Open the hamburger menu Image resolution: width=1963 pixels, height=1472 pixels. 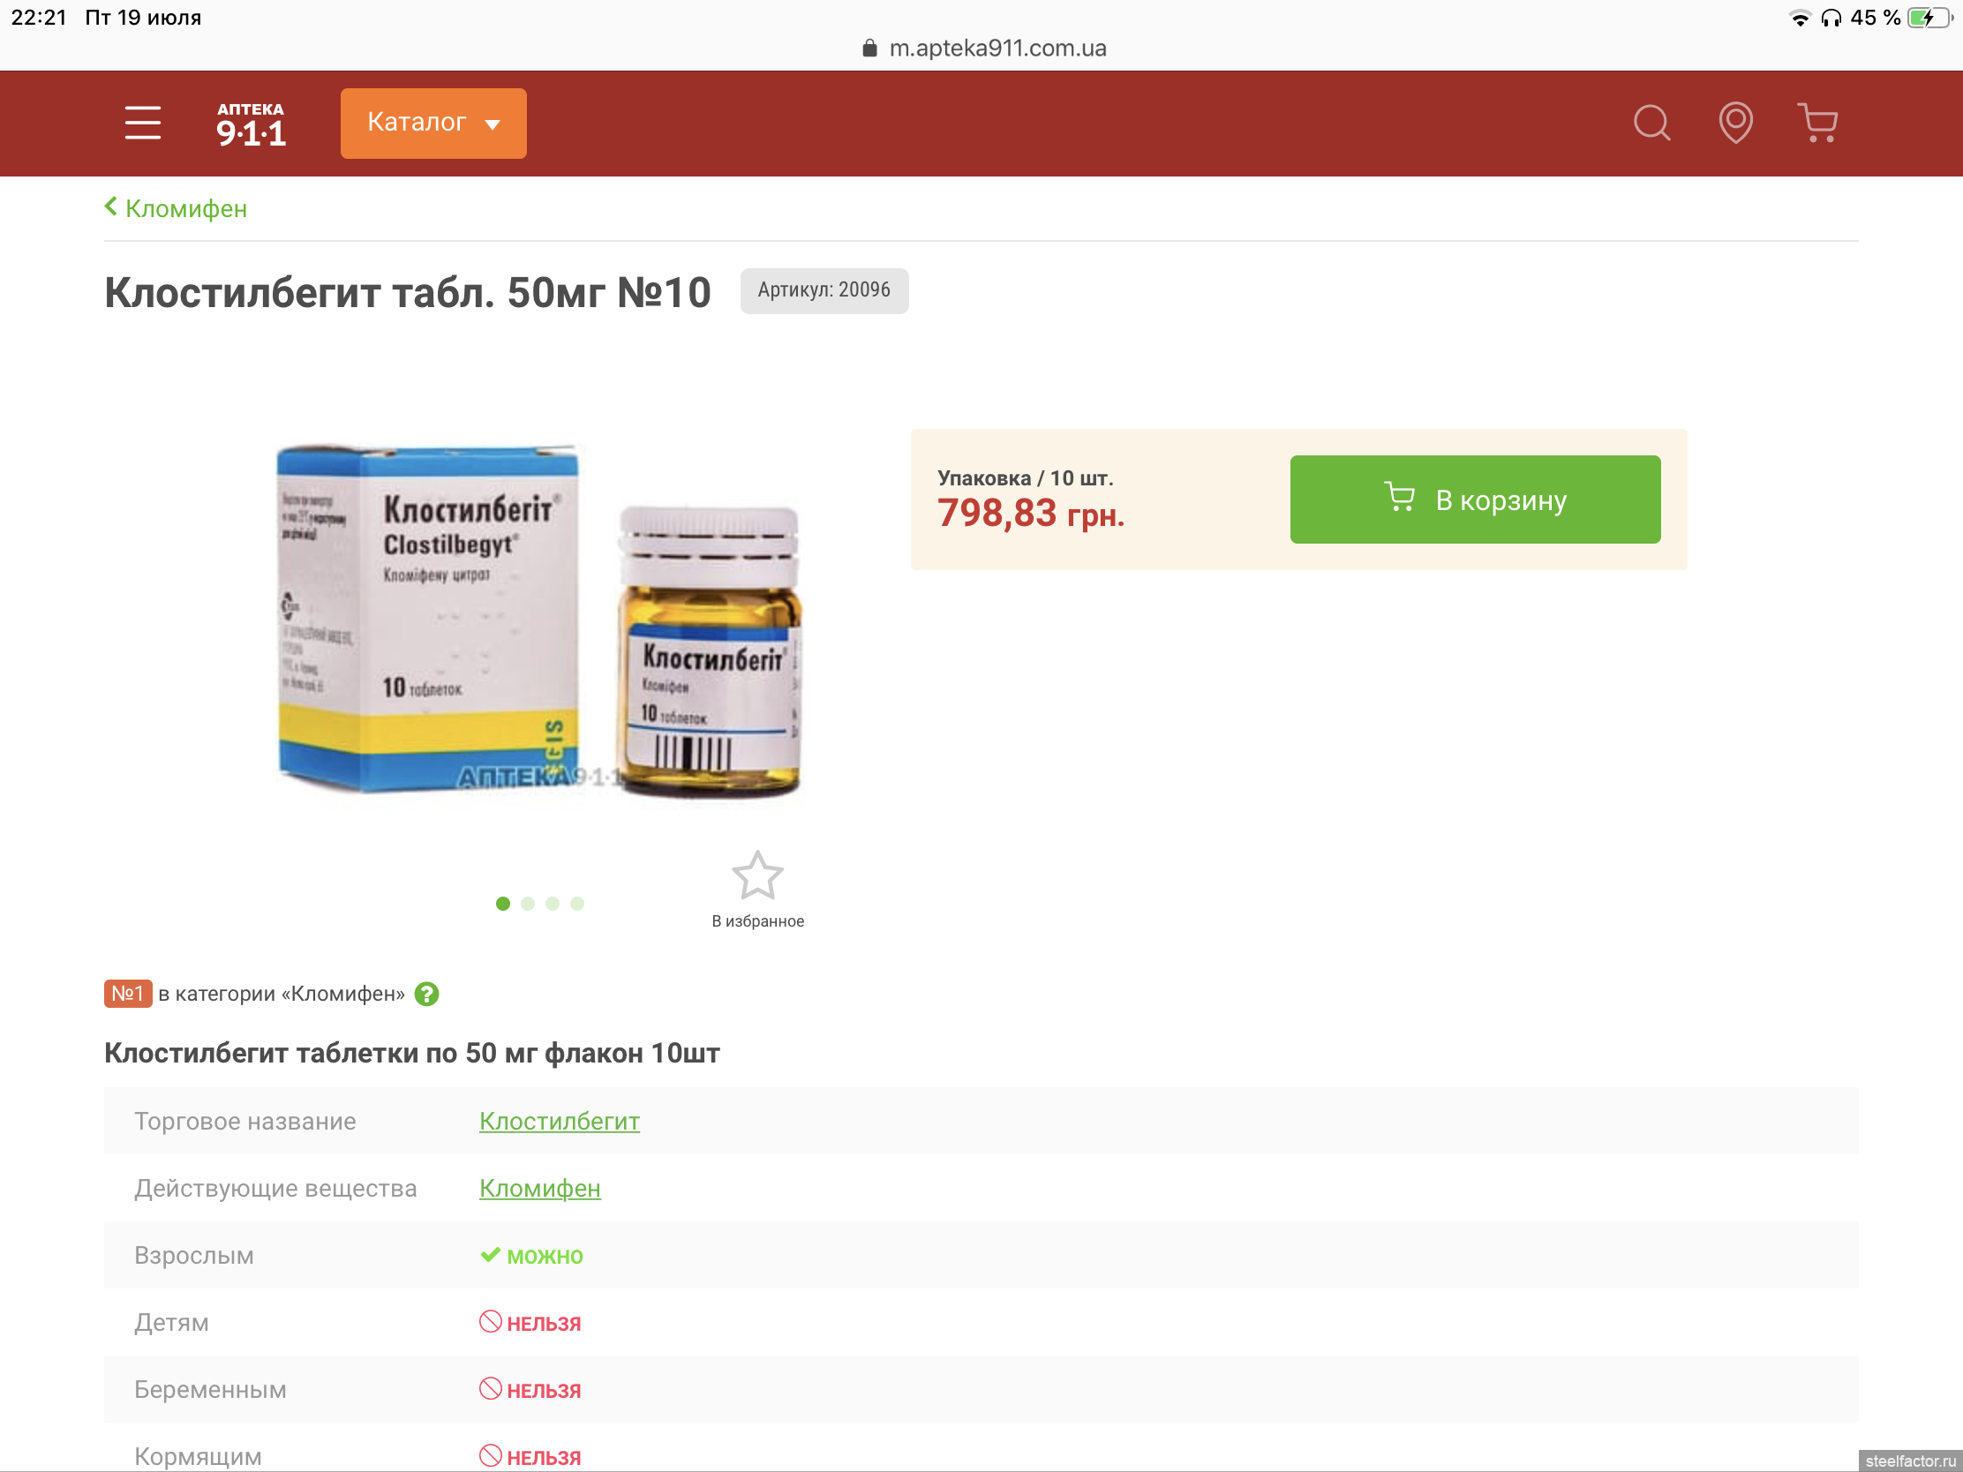[142, 123]
